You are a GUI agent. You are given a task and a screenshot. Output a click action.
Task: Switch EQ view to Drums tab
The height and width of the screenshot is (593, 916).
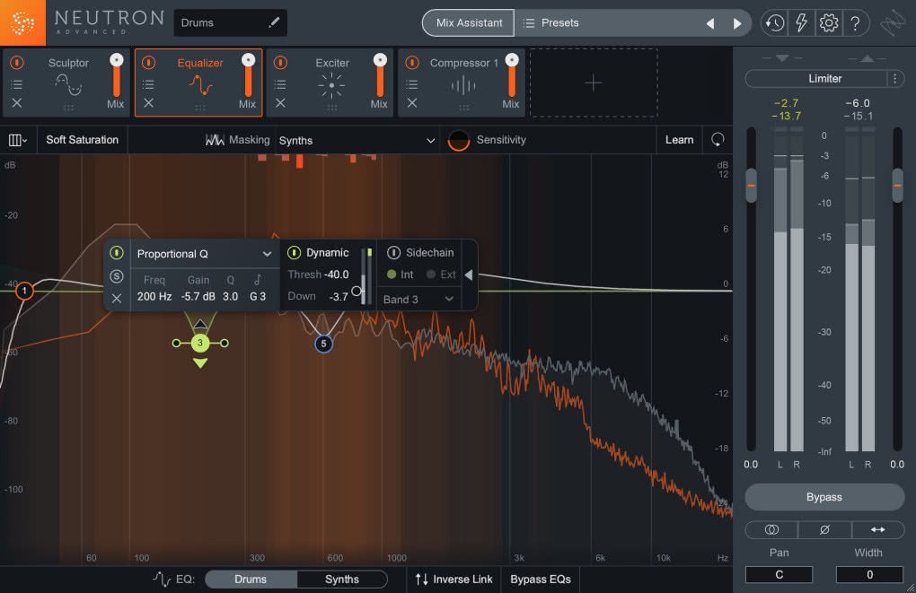click(251, 579)
